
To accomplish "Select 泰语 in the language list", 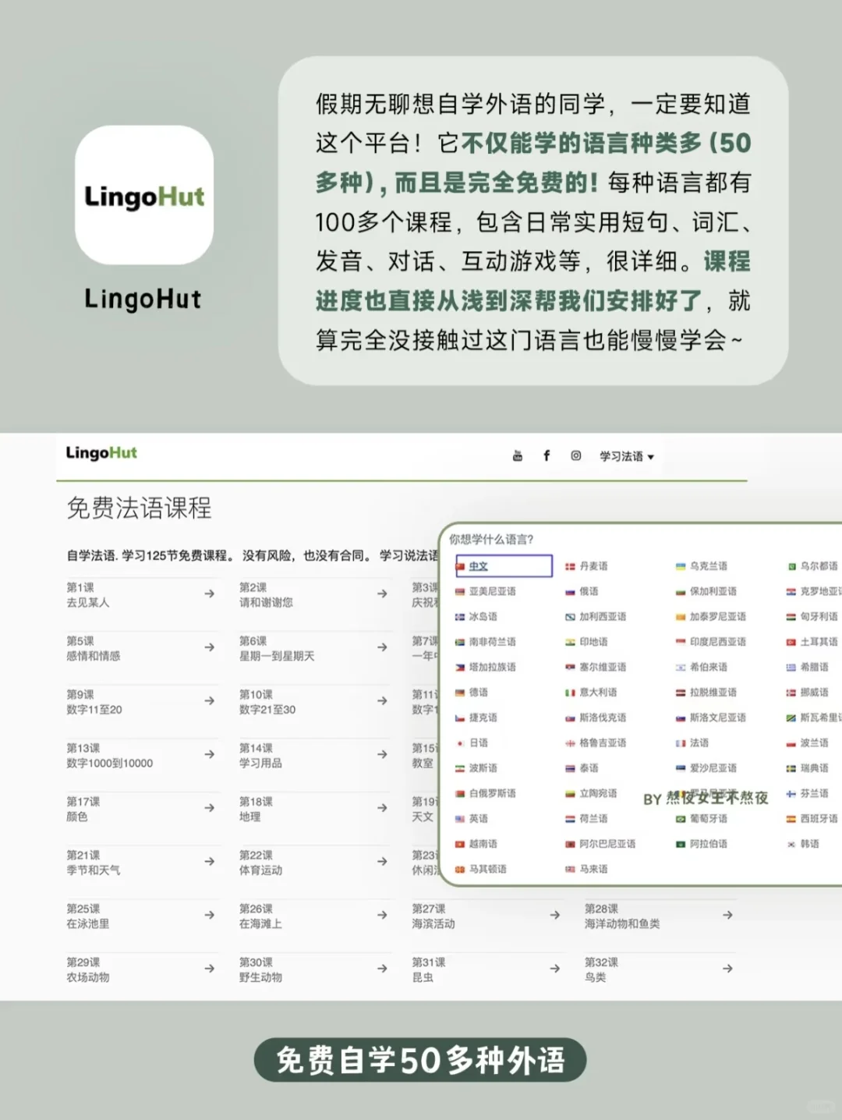I will point(590,768).
